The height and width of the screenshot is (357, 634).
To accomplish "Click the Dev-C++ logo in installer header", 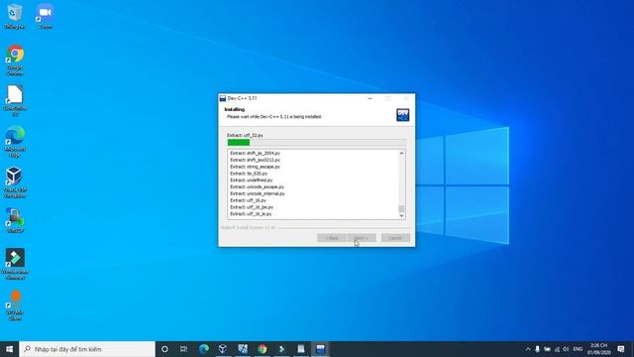I will (x=403, y=115).
